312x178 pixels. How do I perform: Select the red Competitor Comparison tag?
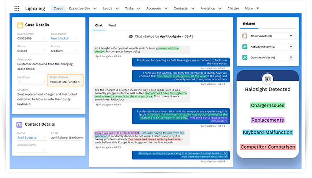pos(268,147)
